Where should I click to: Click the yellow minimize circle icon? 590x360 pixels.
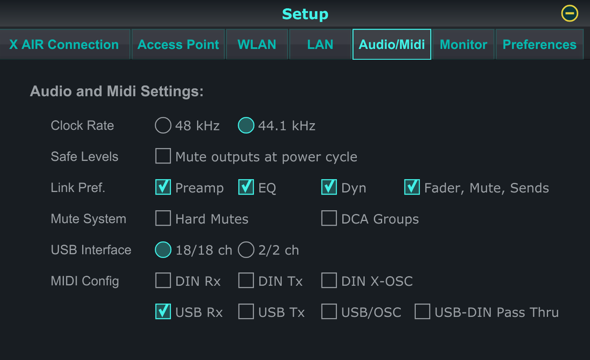(x=570, y=14)
